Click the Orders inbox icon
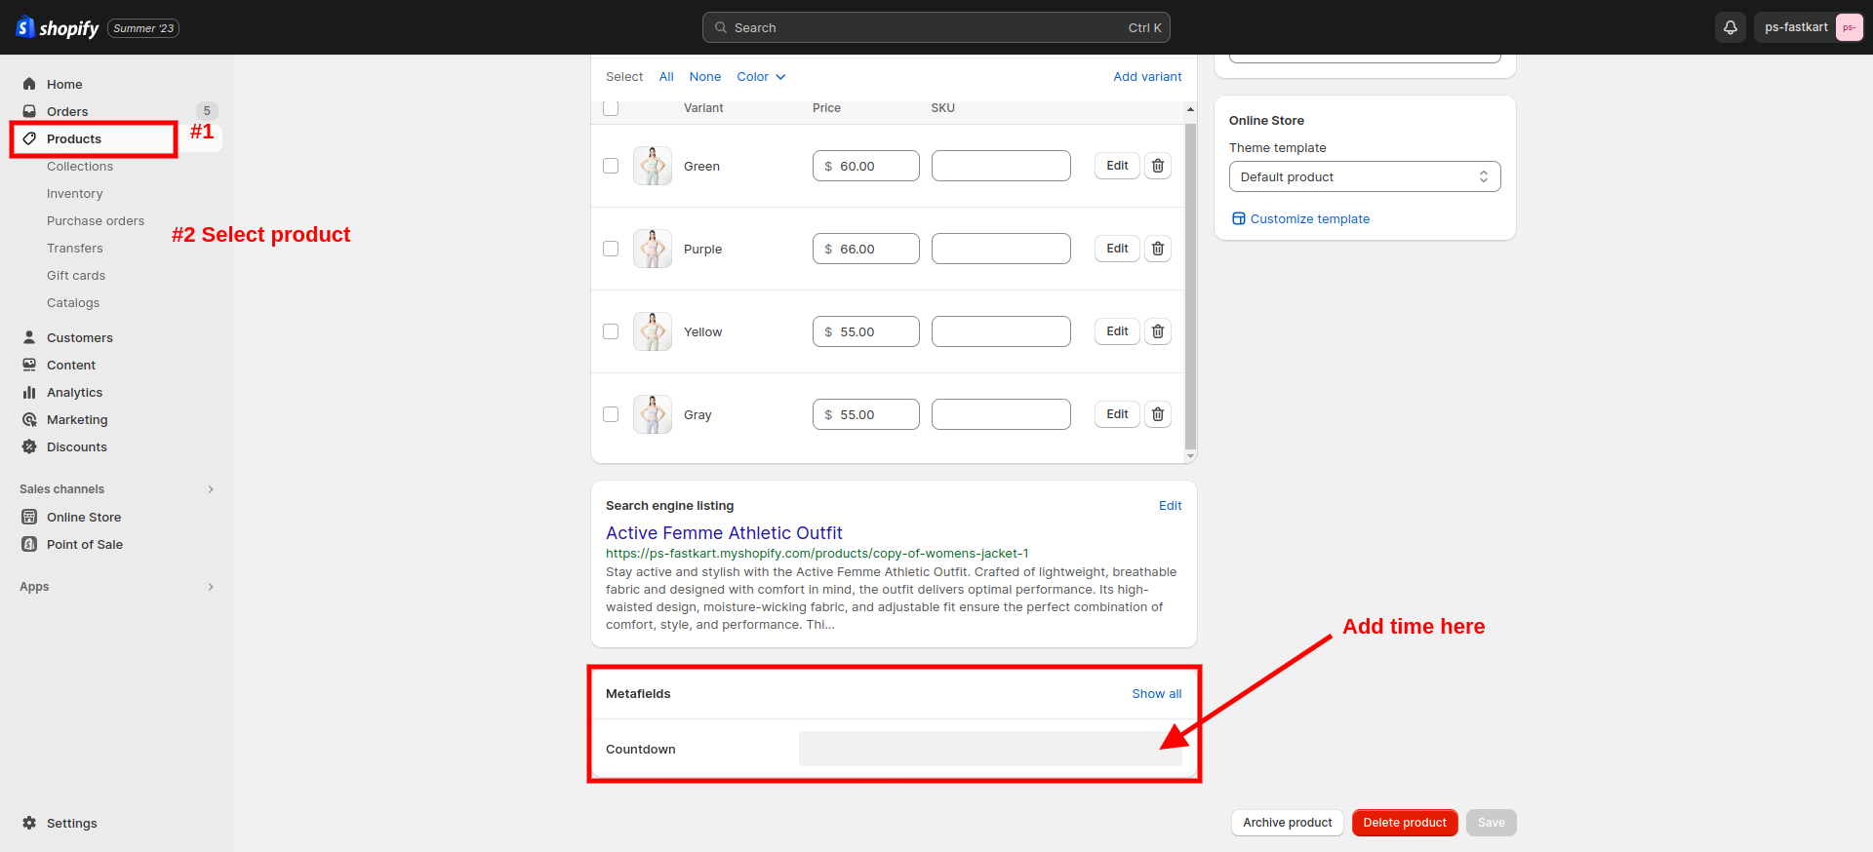Screen dimensions: 1873x852 [29, 111]
